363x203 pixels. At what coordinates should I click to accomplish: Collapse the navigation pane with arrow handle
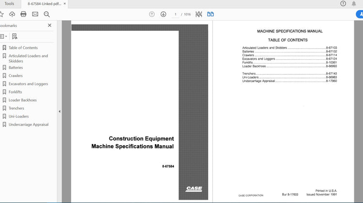[60, 111]
